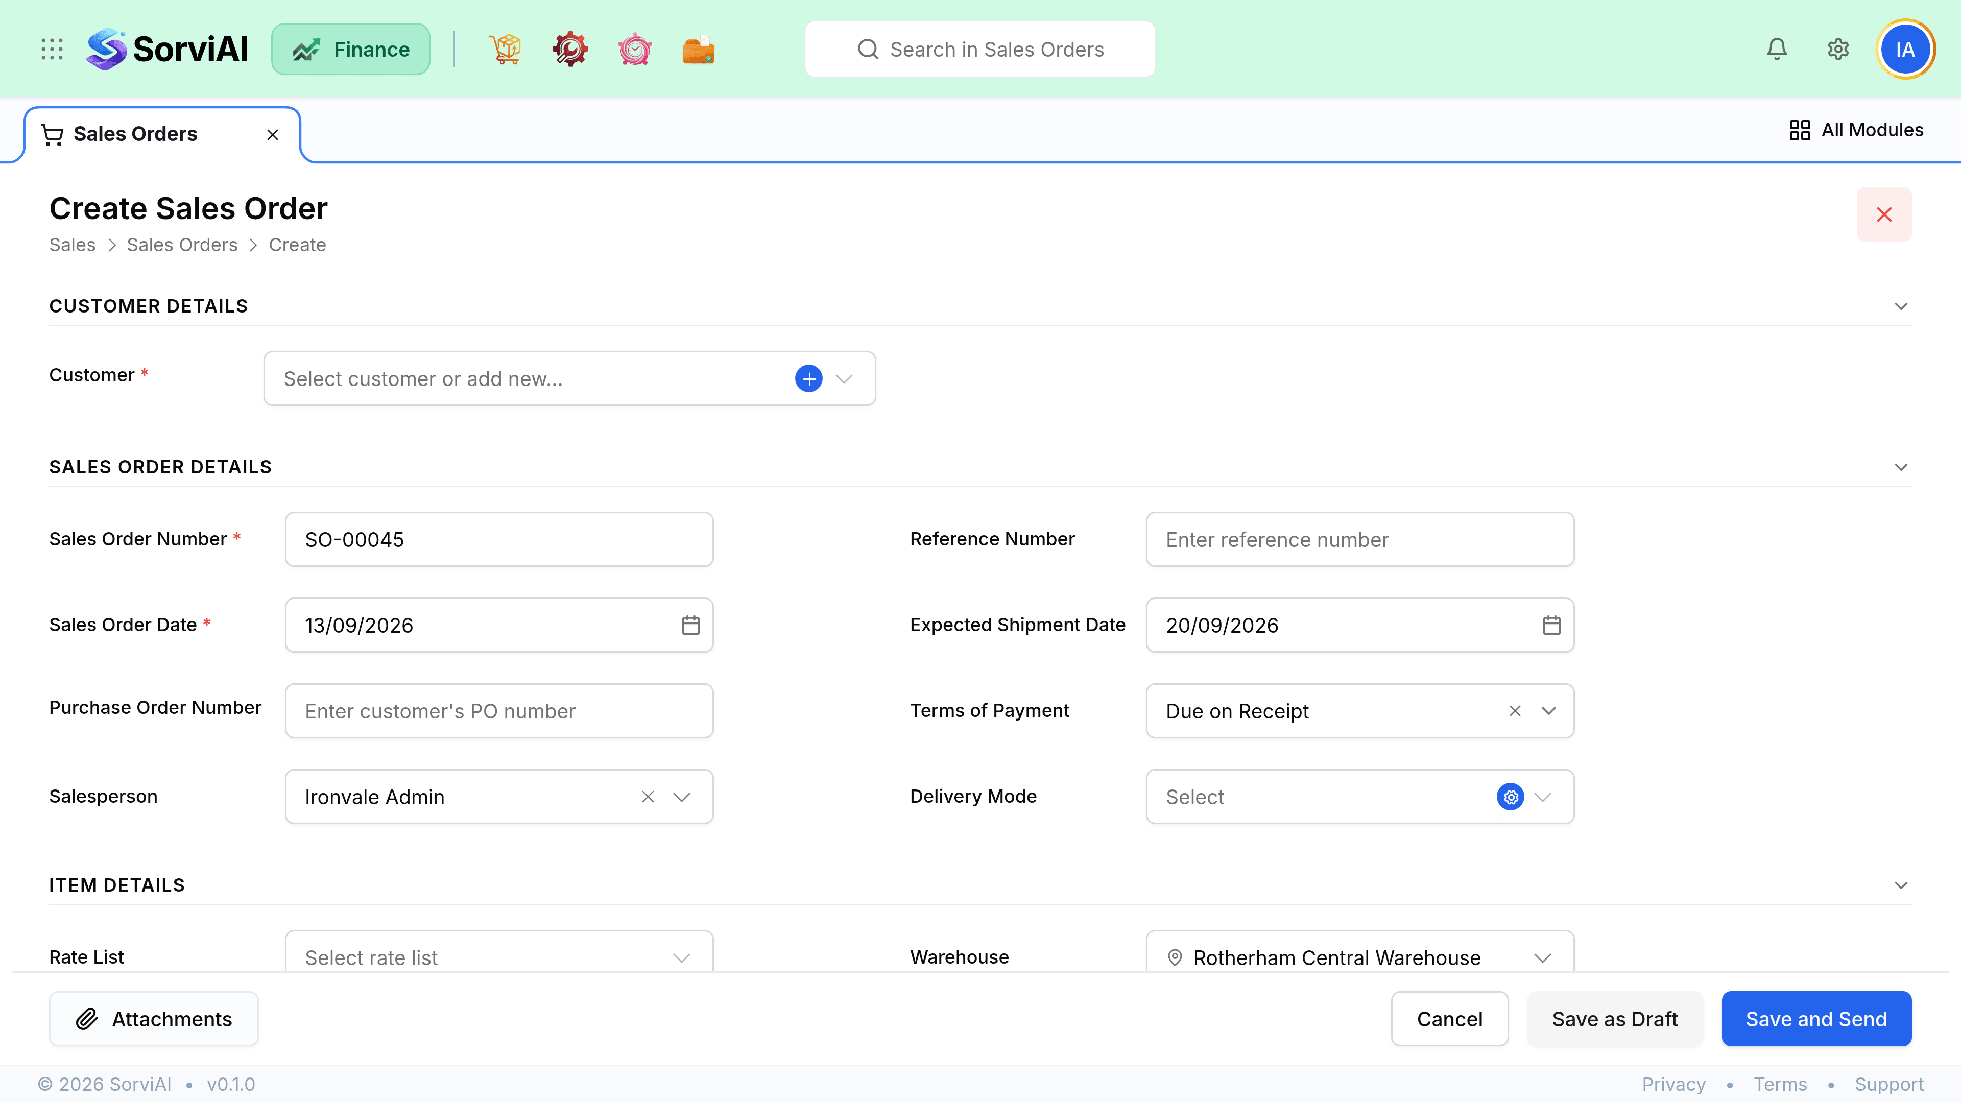Open the app launcher grid icon

point(52,50)
